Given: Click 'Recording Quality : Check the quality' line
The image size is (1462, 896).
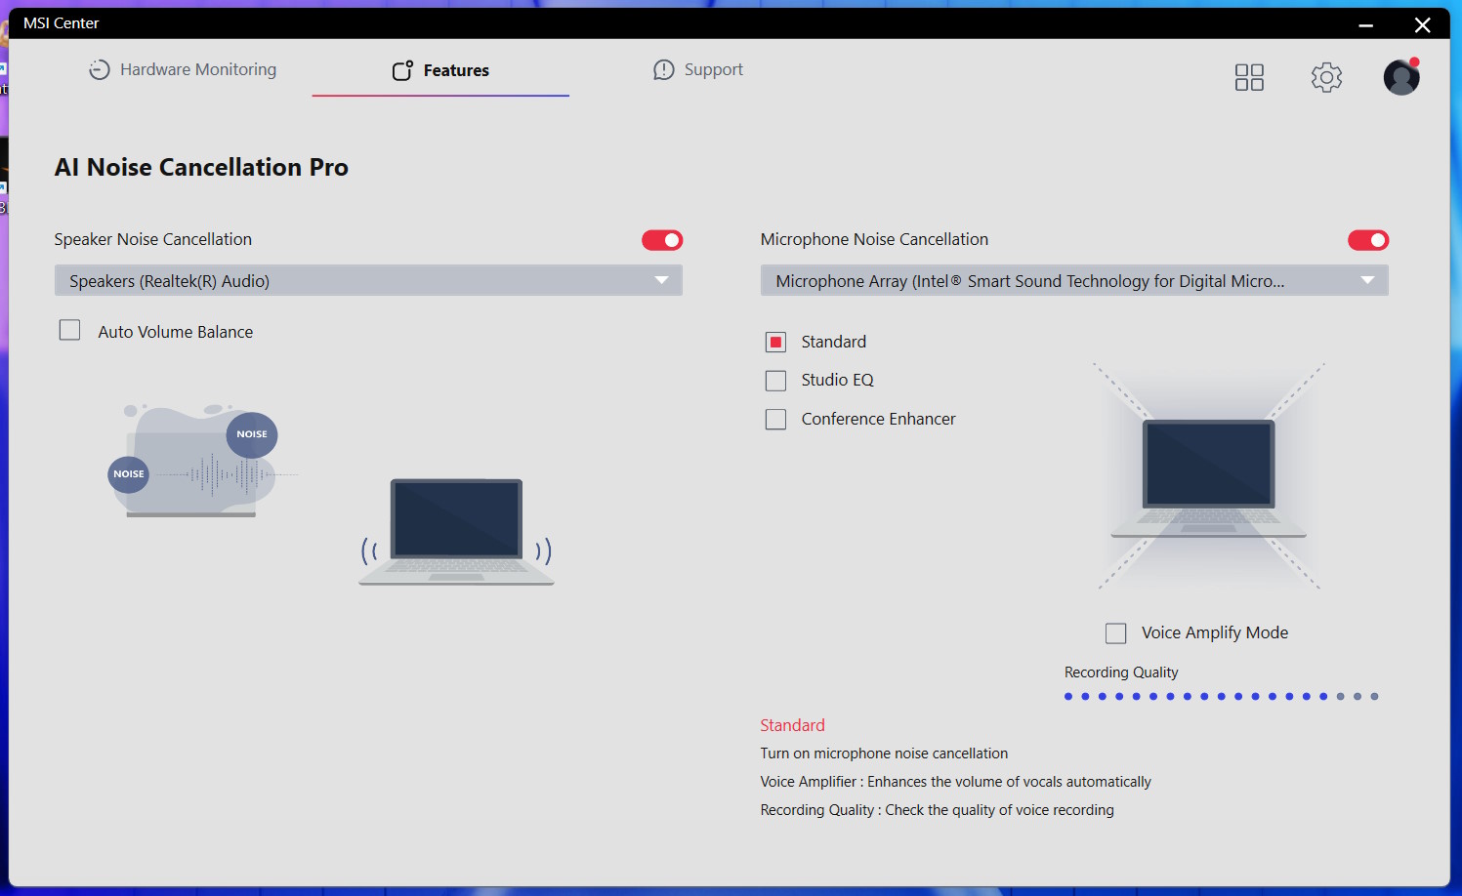Looking at the screenshot, I should [x=938, y=810].
